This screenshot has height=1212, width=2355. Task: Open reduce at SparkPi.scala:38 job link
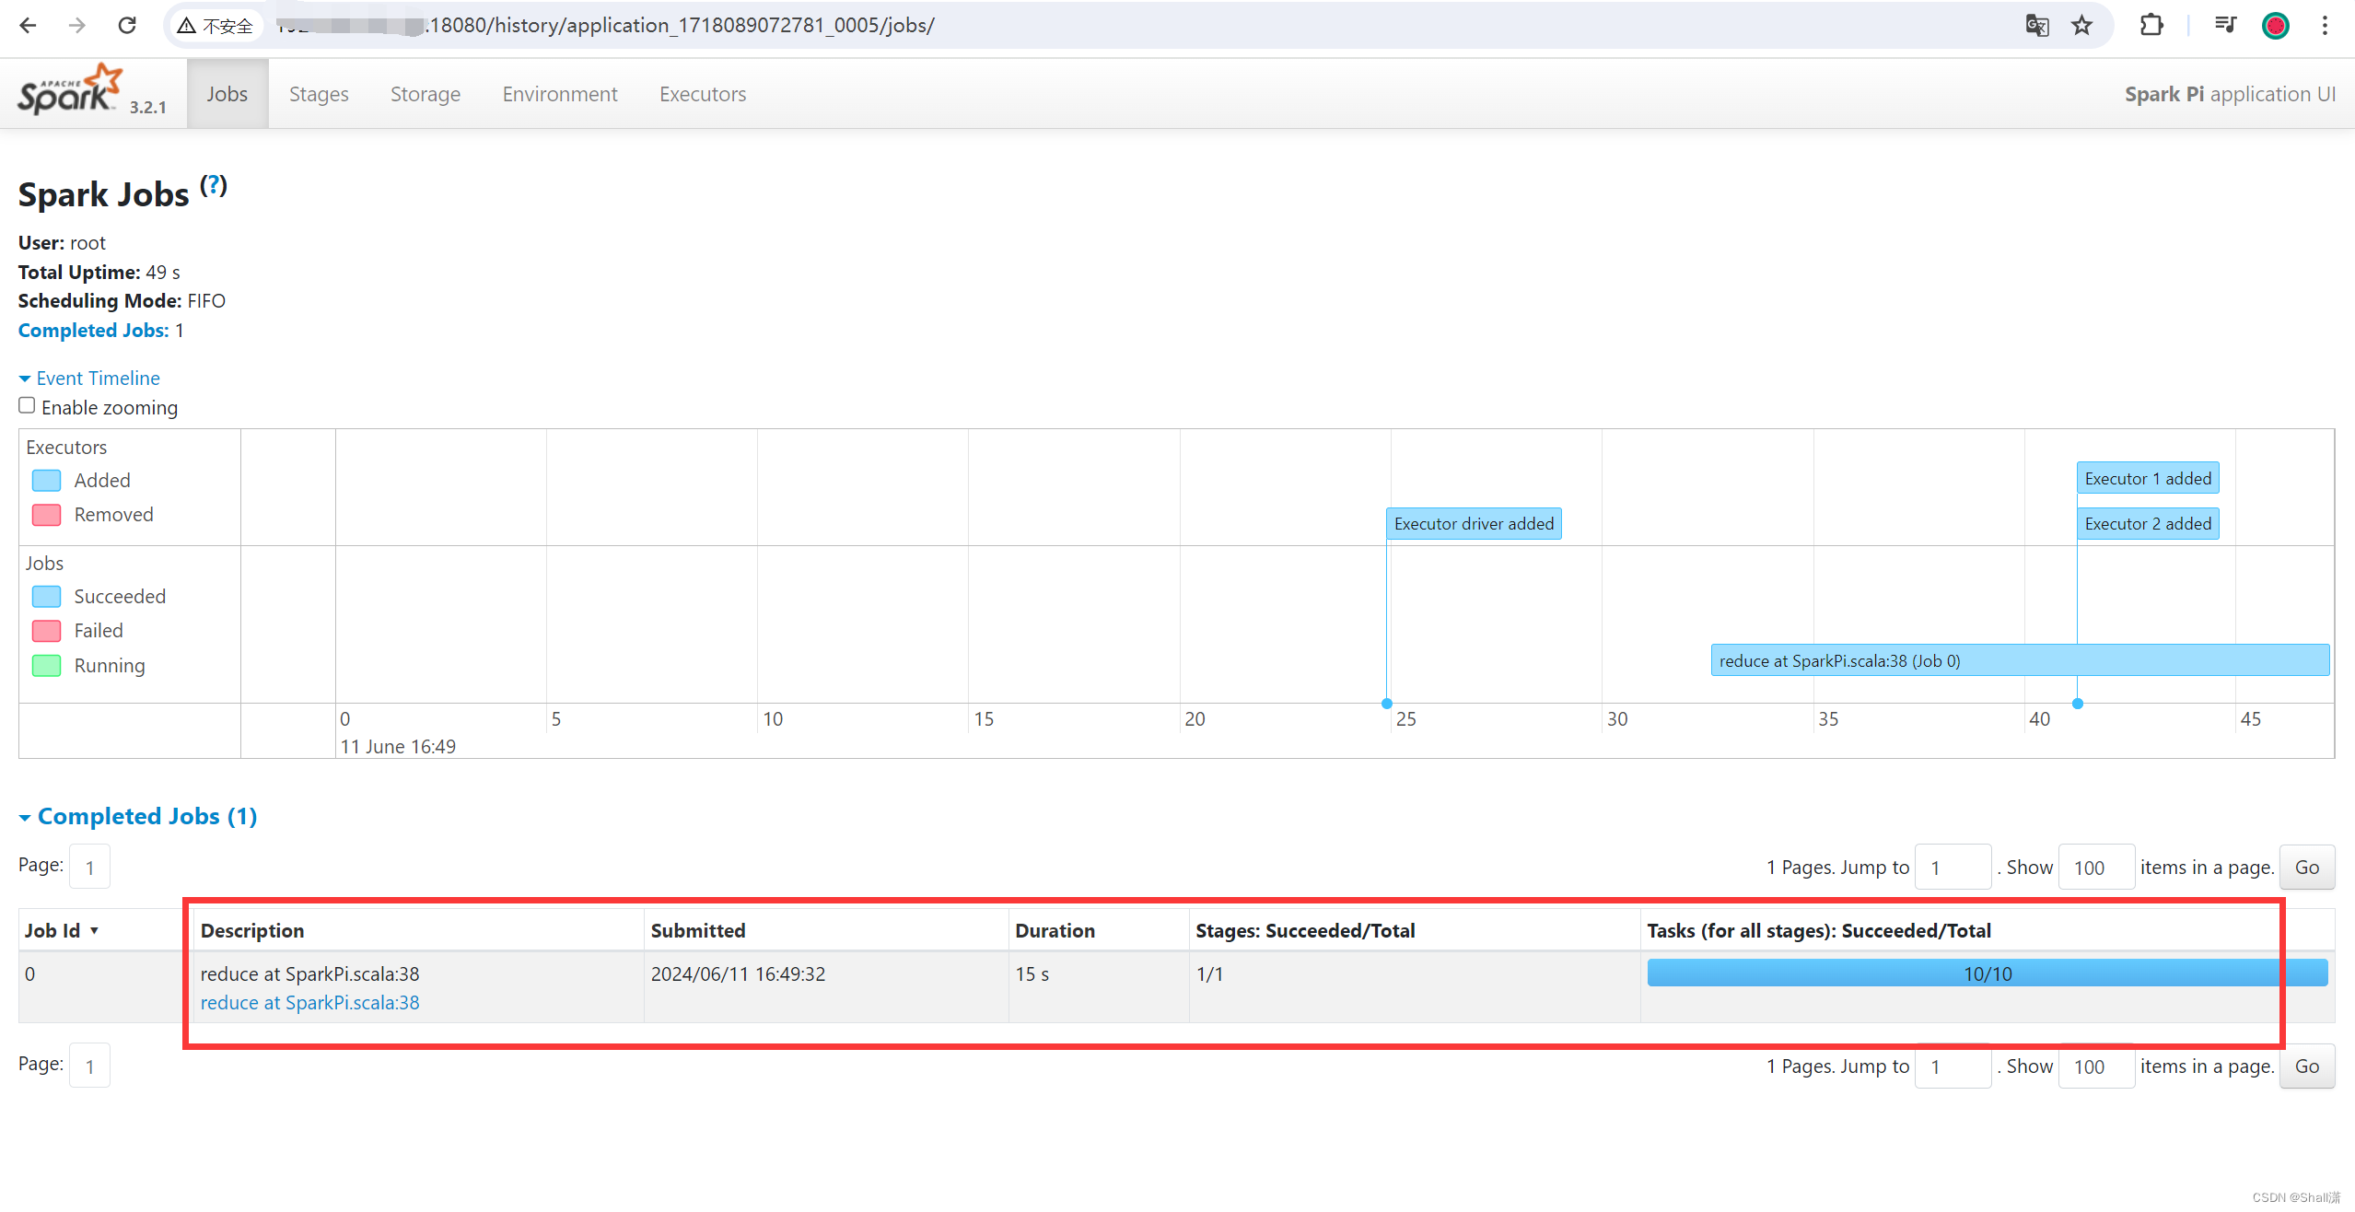pyautogui.click(x=310, y=1003)
